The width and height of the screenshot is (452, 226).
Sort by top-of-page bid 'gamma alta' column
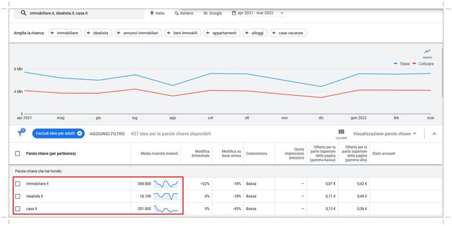[x=354, y=153]
